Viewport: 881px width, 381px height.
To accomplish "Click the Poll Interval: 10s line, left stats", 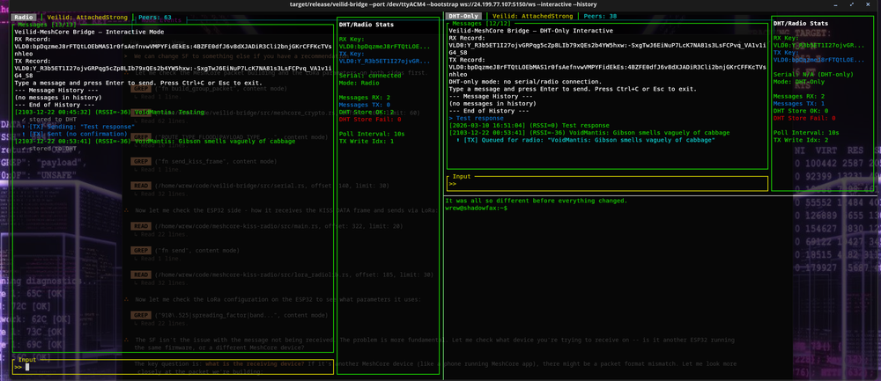I will (x=372, y=134).
